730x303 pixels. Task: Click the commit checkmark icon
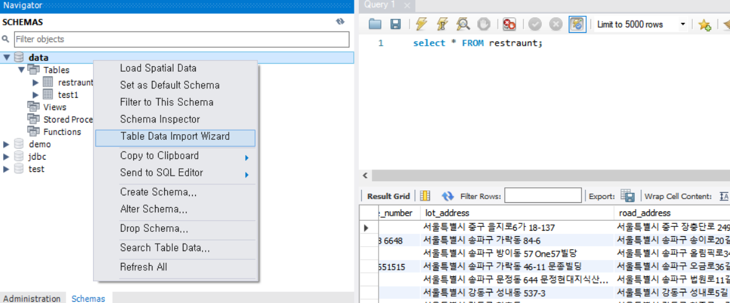click(x=534, y=24)
